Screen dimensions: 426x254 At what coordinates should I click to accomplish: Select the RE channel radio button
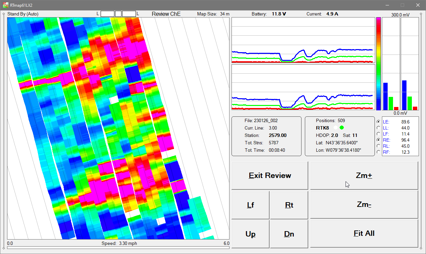(379, 140)
